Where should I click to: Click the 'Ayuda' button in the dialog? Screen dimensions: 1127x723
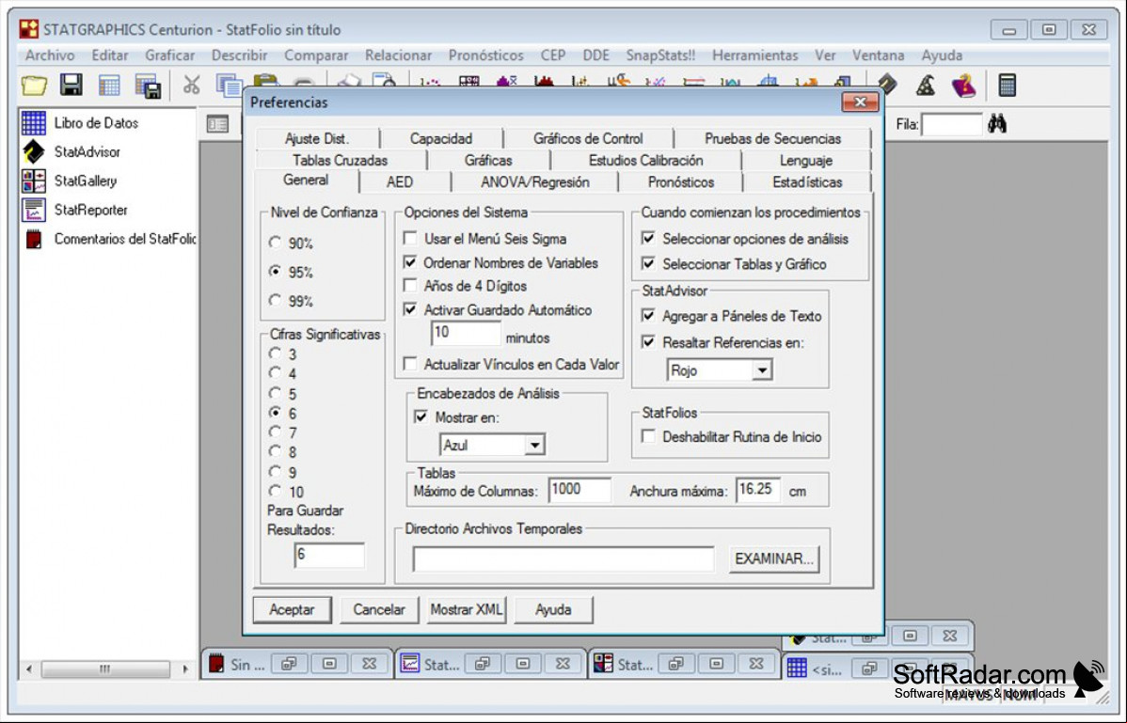click(x=553, y=609)
